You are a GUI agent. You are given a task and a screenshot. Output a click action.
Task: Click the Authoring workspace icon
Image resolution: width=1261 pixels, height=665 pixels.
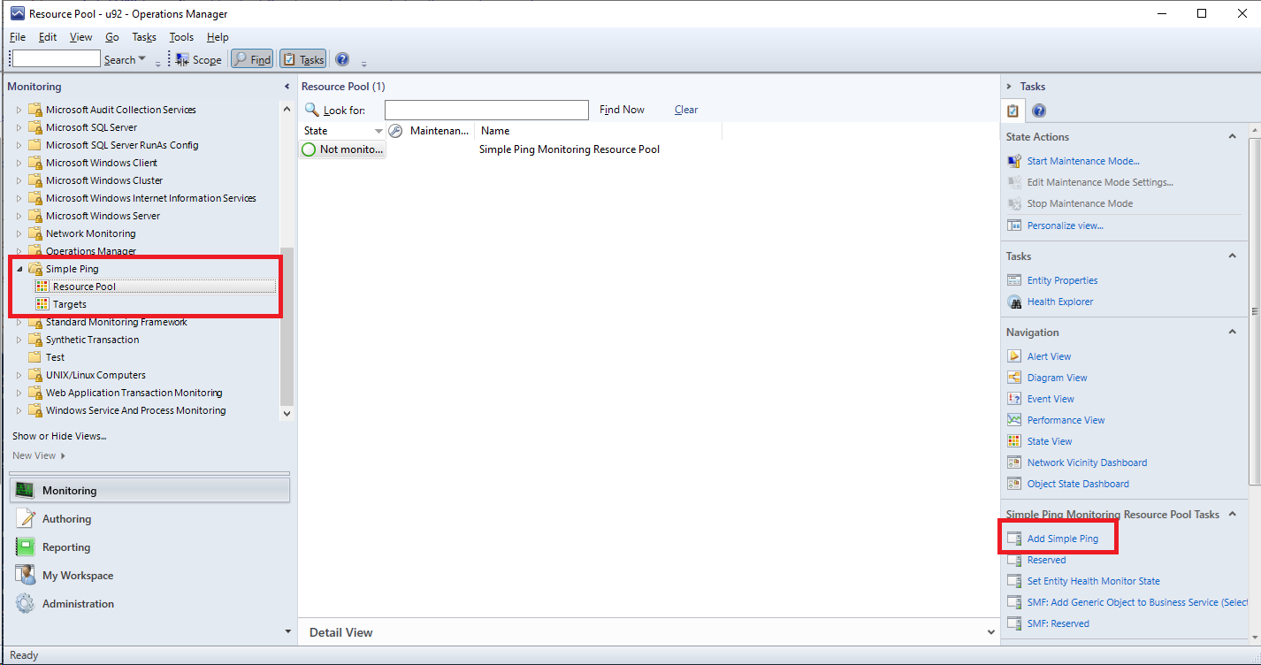(x=26, y=519)
